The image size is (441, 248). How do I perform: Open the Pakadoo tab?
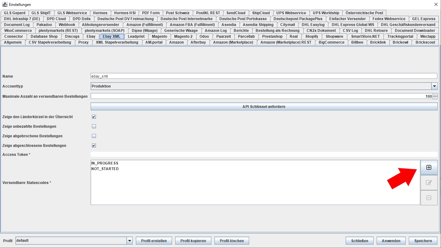click(44, 25)
